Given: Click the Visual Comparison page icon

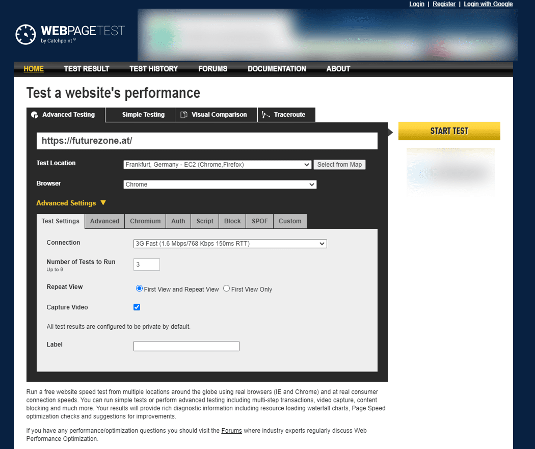Looking at the screenshot, I should (x=183, y=115).
